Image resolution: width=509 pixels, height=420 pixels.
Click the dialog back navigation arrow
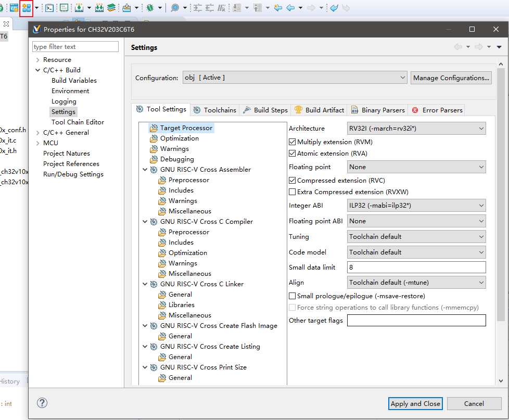pyautogui.click(x=458, y=47)
